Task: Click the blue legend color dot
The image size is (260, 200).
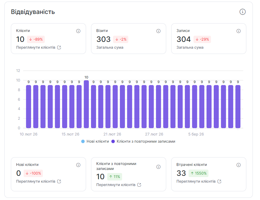Action: point(83,141)
